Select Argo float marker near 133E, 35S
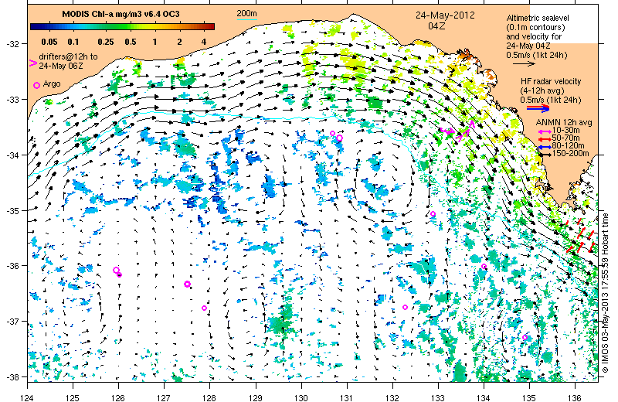 point(433,214)
